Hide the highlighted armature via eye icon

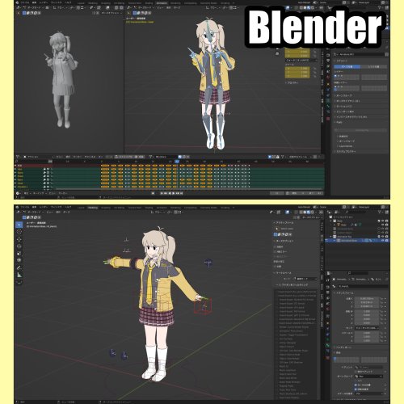click(382, 240)
